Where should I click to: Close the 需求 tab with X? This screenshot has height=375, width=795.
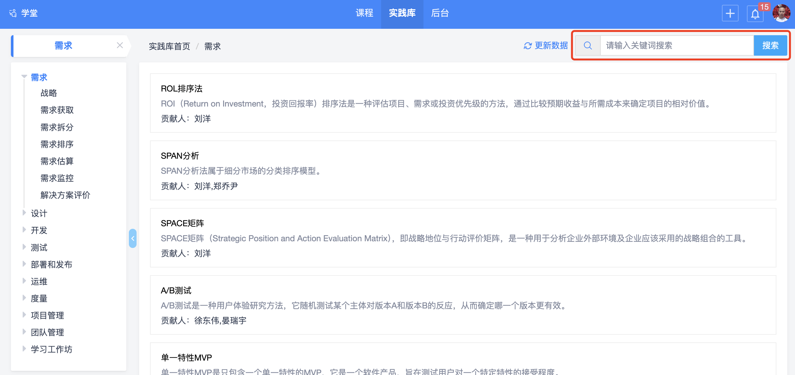tap(120, 45)
